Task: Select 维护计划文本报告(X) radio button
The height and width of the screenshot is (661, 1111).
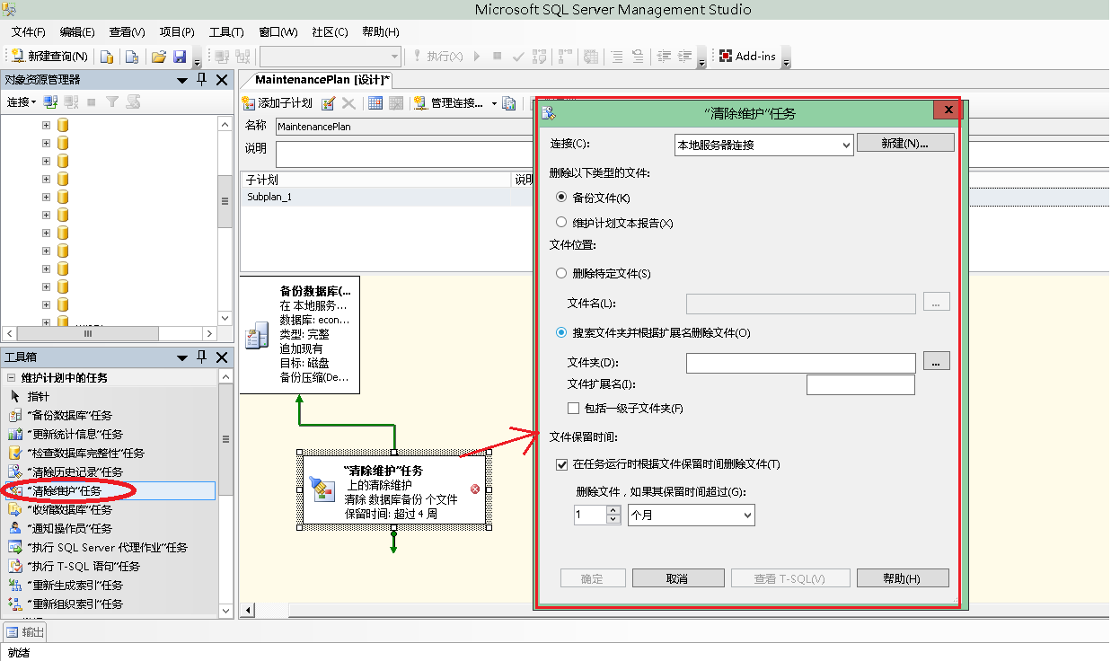Action: tap(561, 223)
